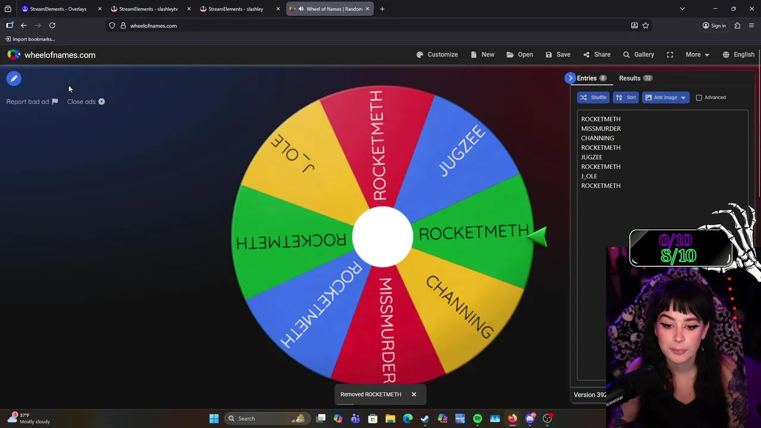Image resolution: width=761 pixels, height=428 pixels.
Task: Open OBS Studio from taskbar
Action: tap(548, 418)
